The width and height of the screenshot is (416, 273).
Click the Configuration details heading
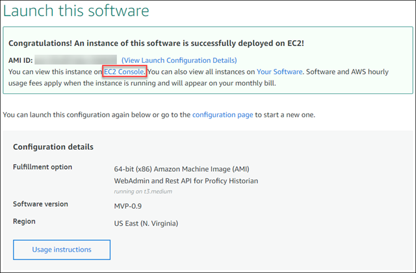[x=53, y=147]
